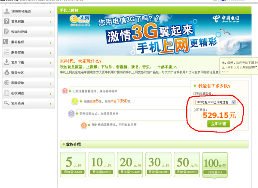The height and width of the screenshot is (188, 258).
Task: Expand the 在线调查 row arrow
Action: (50, 94)
